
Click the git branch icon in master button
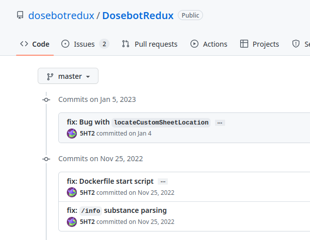pos(50,76)
